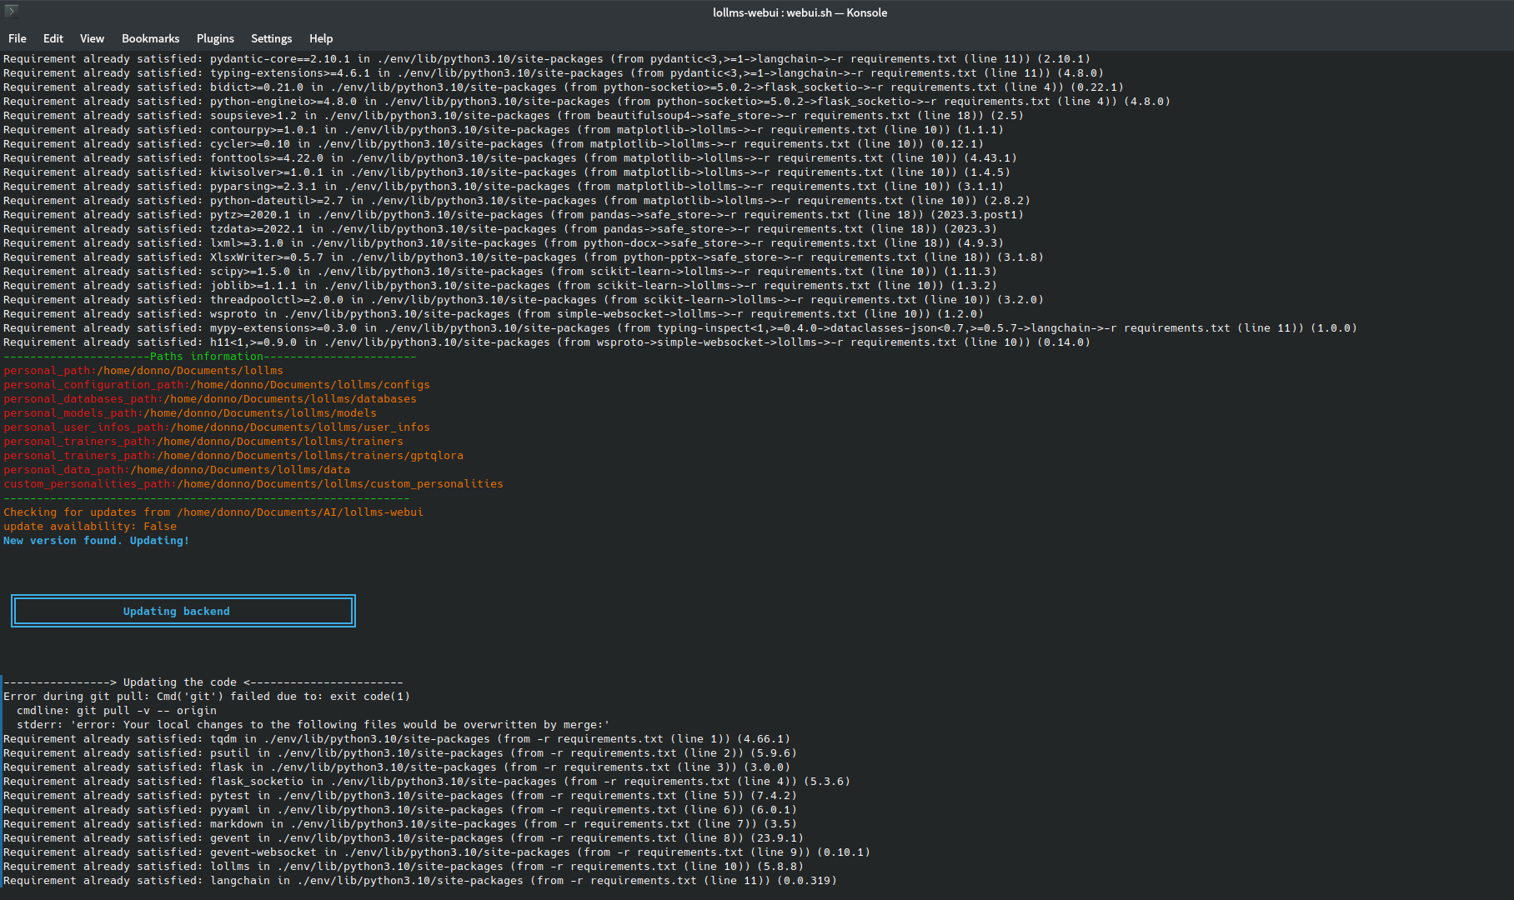This screenshot has width=1514, height=900.
Task: Click the personal_configuration_path configs path
Action: click(215, 384)
